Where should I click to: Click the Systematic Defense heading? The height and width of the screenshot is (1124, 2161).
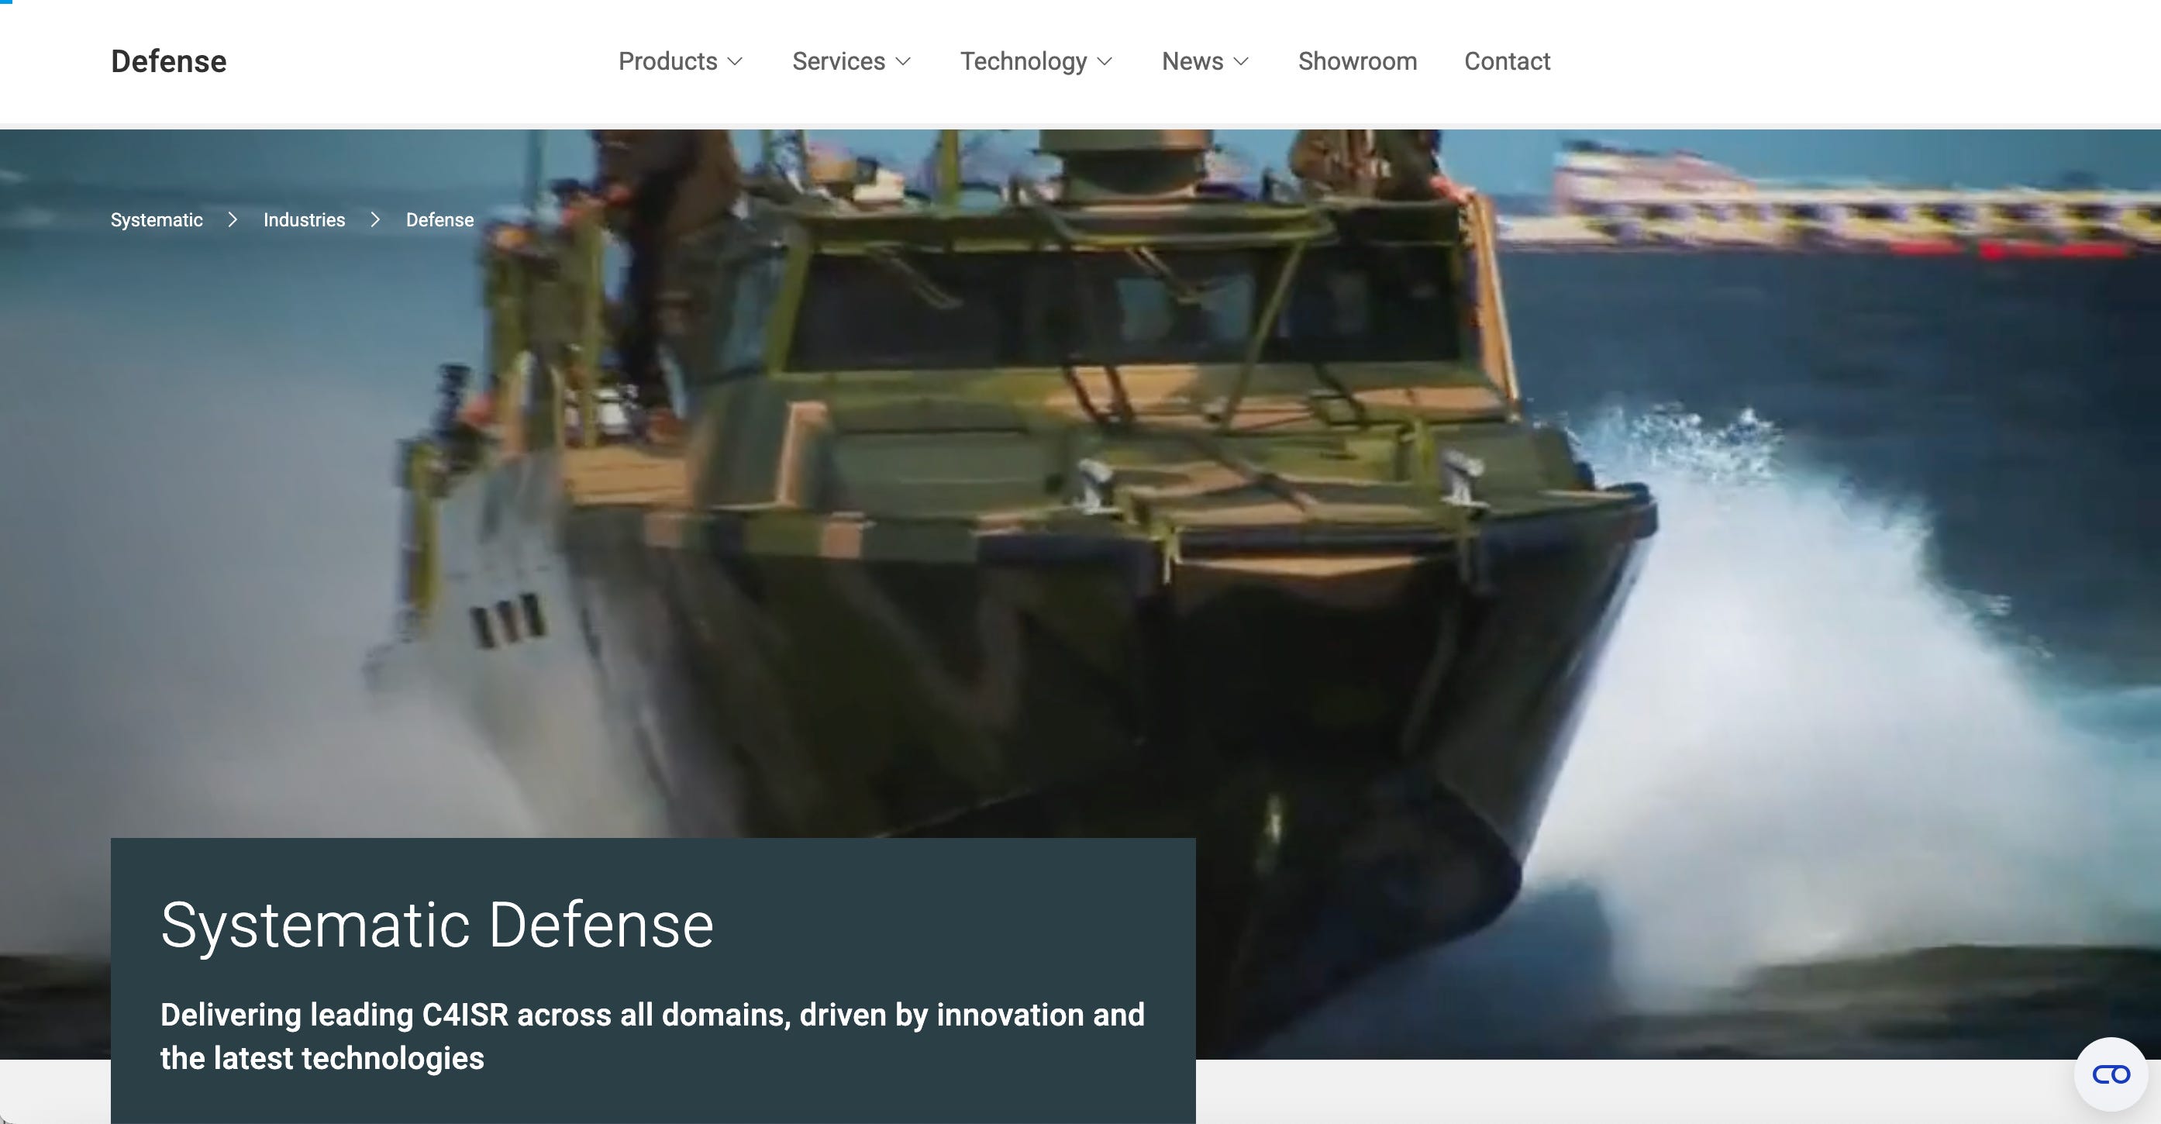[x=436, y=924]
